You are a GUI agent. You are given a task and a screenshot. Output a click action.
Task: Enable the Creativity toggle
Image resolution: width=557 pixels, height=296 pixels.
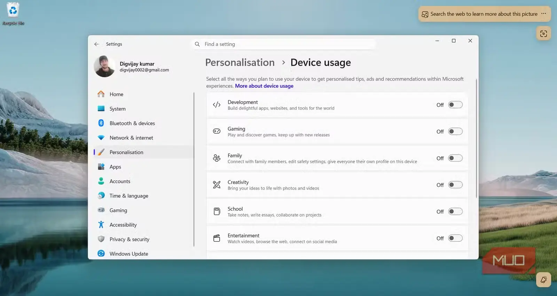tap(455, 185)
